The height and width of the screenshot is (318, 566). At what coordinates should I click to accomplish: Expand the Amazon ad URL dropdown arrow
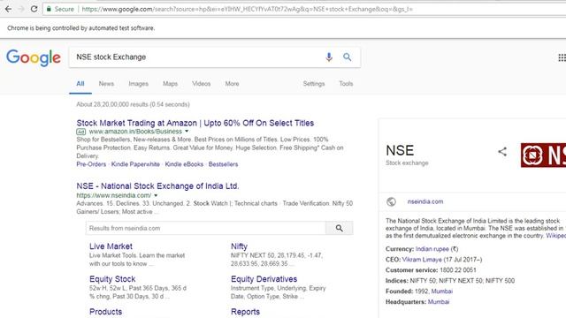click(x=187, y=132)
